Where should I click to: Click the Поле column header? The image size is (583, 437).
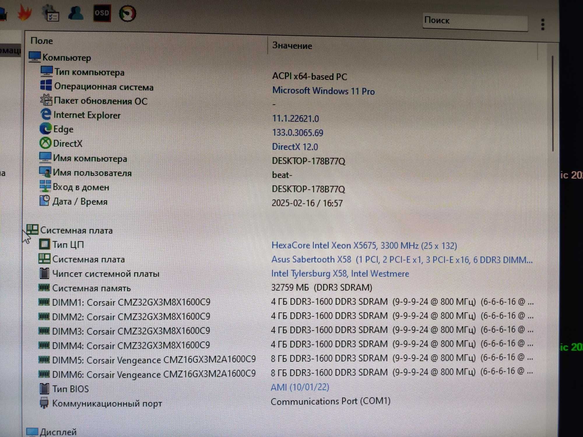click(x=42, y=41)
